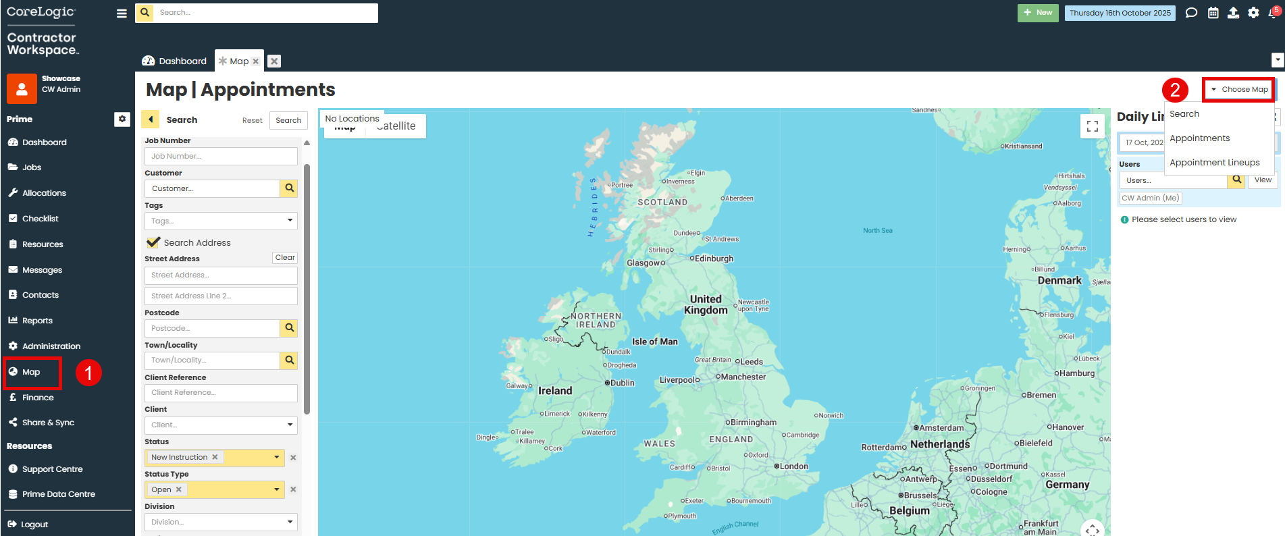Click the magnifier icon in top search bar
This screenshot has height=536, width=1285.
click(145, 12)
